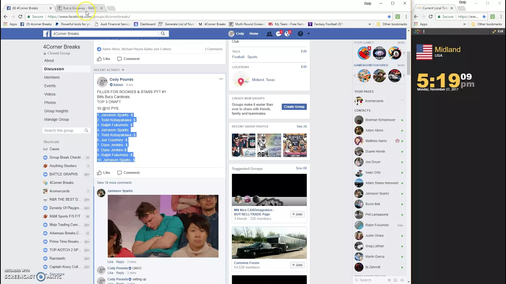
Task: Click the US flag in time window
Action: tap(424, 52)
